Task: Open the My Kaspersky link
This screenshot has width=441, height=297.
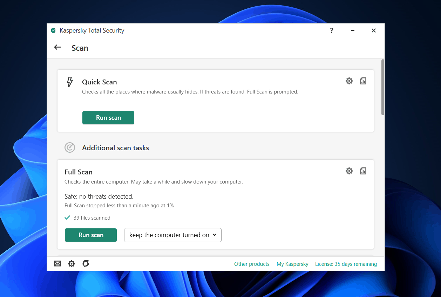Action: point(292,264)
